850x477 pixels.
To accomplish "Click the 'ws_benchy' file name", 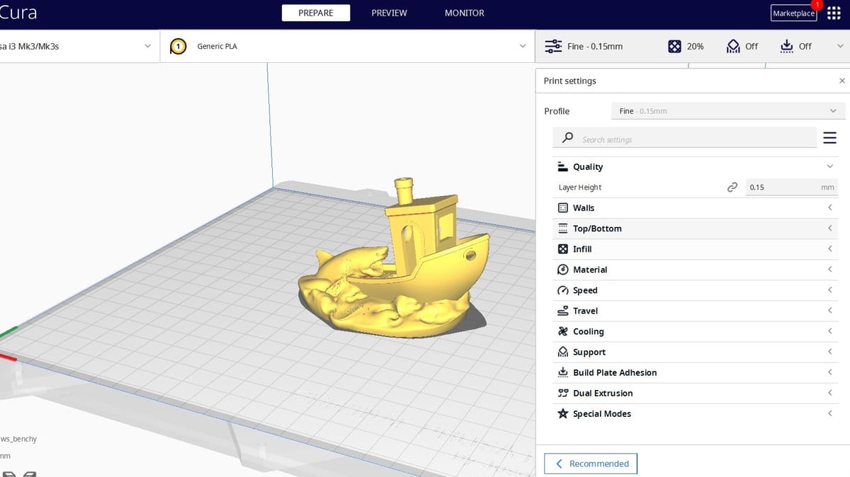I will tap(18, 439).
